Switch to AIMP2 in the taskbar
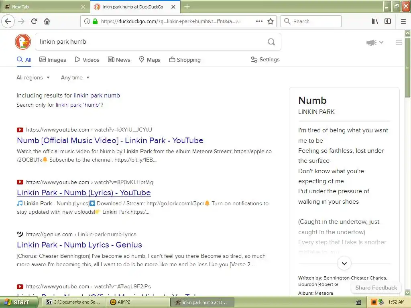 tap(138, 302)
